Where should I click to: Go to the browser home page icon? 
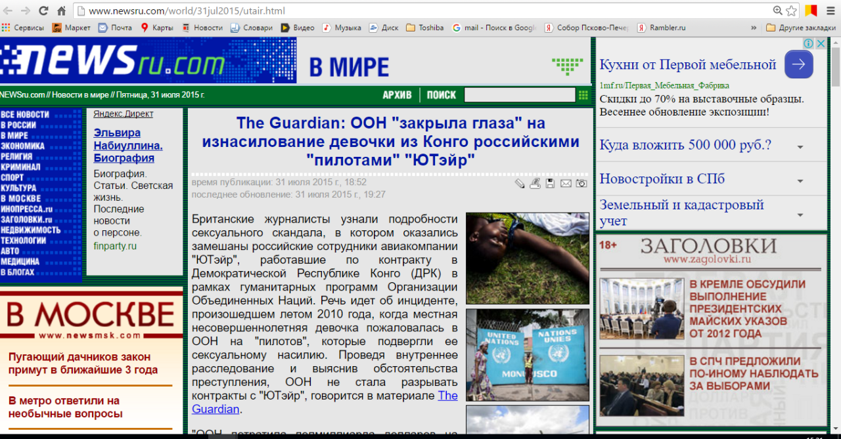click(x=61, y=10)
